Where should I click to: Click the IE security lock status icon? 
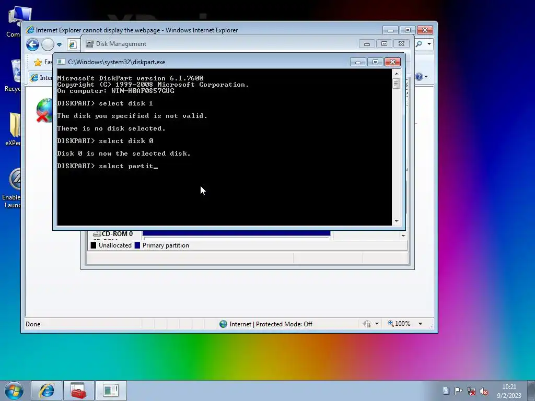click(367, 324)
